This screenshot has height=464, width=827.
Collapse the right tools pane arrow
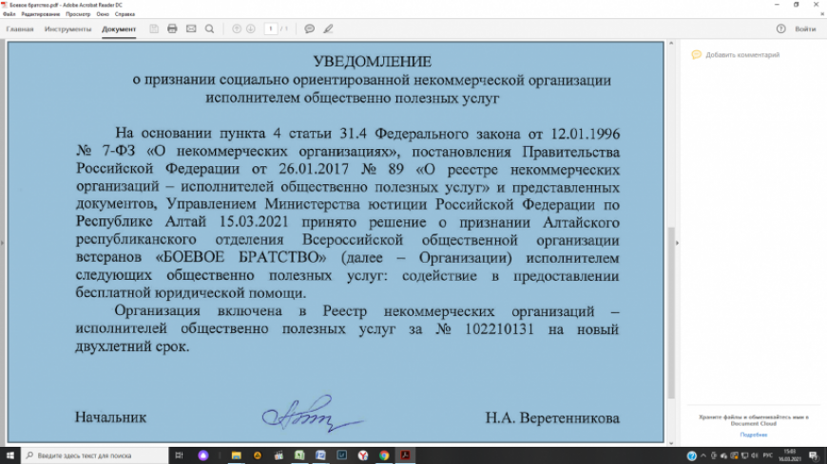tap(677, 243)
